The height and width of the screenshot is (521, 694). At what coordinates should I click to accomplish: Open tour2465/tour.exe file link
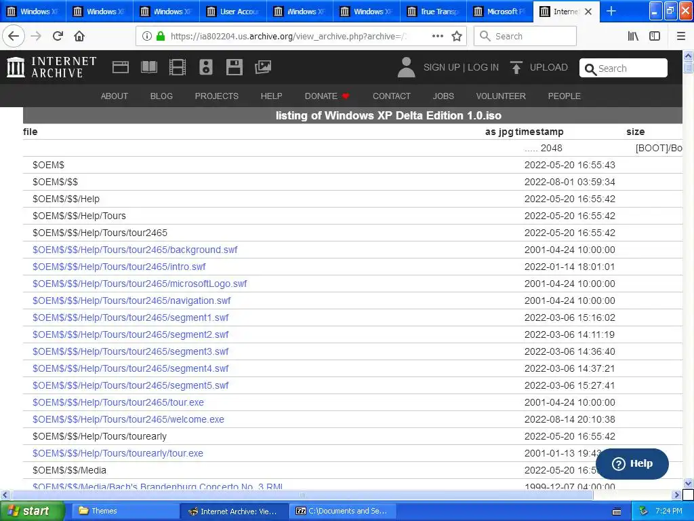pyautogui.click(x=118, y=402)
